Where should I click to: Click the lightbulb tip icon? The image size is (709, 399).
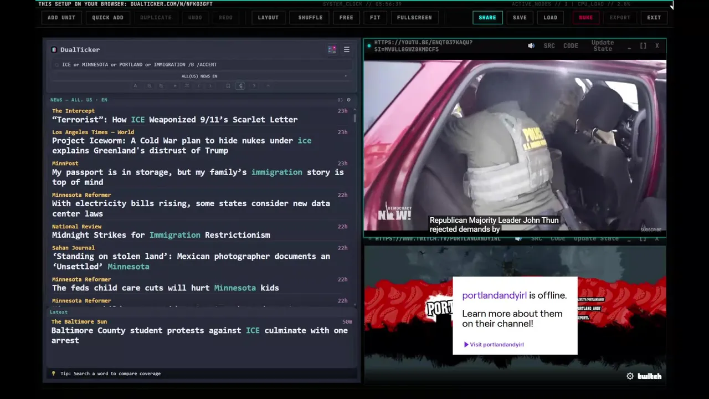click(x=54, y=374)
